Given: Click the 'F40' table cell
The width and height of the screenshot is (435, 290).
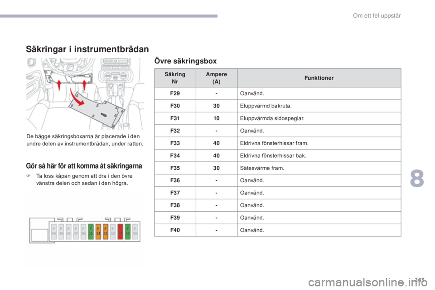Looking at the screenshot, I should 175,230.
